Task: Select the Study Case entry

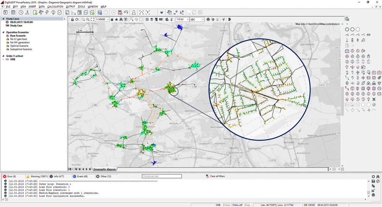Action: pyautogui.click(x=16, y=26)
